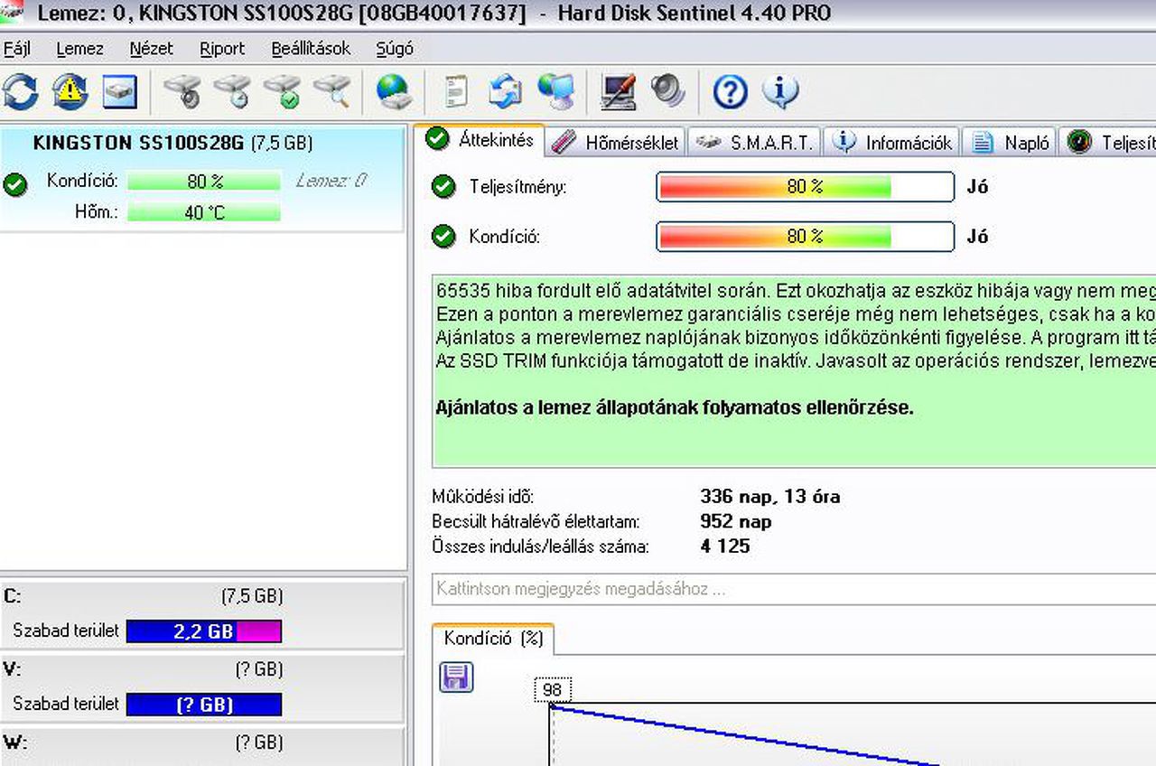Click the 80 % Kondíció bar in left panel

[204, 182]
